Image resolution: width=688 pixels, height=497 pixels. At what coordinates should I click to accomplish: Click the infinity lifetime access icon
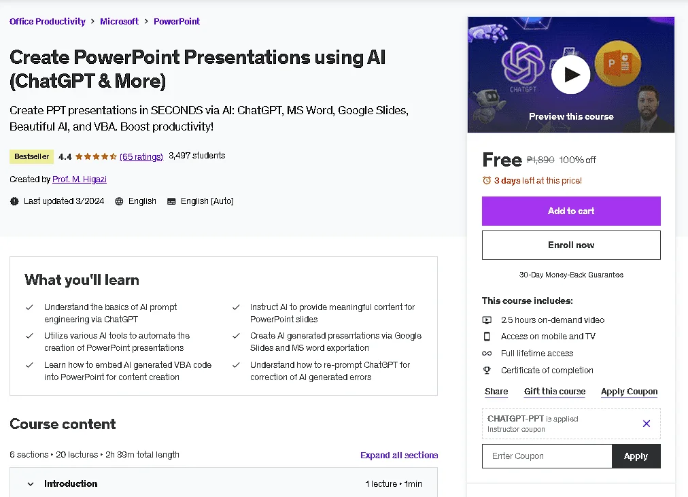click(x=487, y=353)
